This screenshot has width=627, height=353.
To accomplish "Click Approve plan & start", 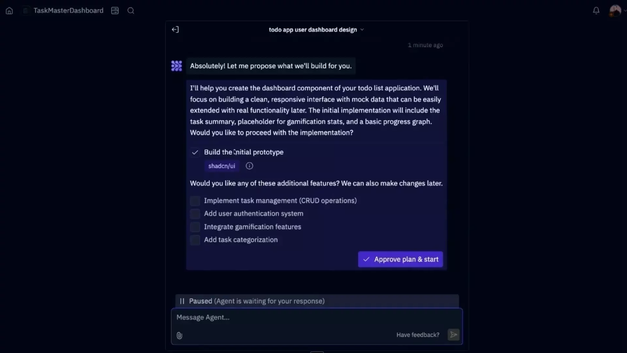I will point(400,259).
